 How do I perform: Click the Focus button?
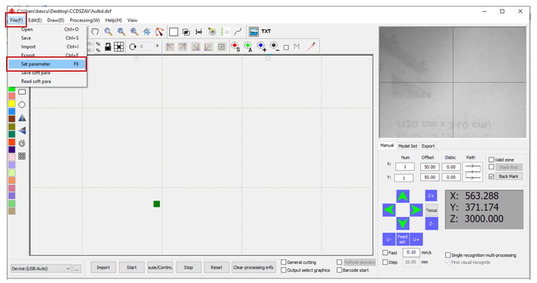pyautogui.click(x=432, y=210)
